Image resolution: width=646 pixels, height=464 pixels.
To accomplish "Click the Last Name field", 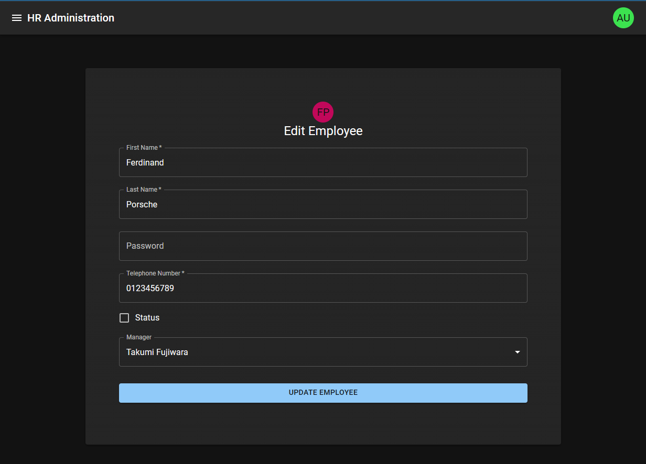I will (323, 204).
